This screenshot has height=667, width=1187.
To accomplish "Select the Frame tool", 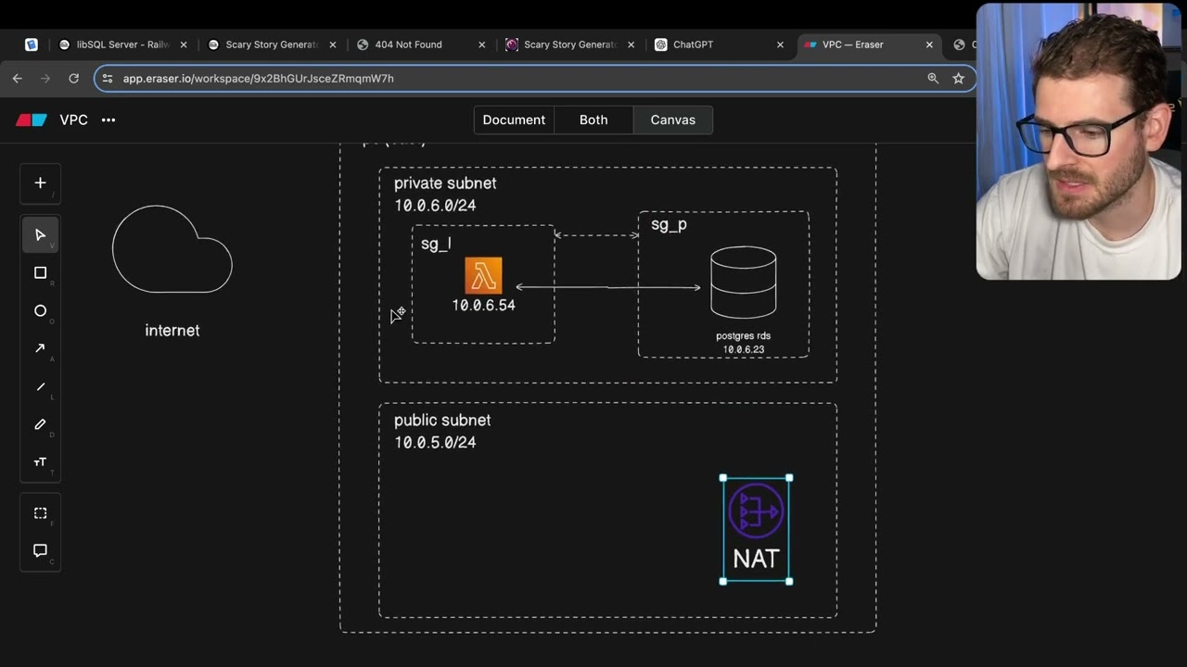I will (40, 513).
